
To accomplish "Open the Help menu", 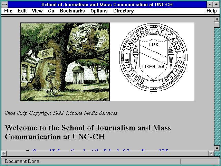I will click(x=212, y=11).
